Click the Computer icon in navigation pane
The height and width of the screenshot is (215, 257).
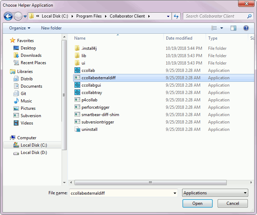click(13, 138)
